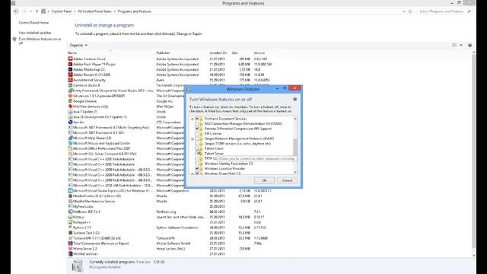Select the Microsoft Help Viewer 2.0 icon
Viewport: 487px width, 274px height.
point(70,138)
